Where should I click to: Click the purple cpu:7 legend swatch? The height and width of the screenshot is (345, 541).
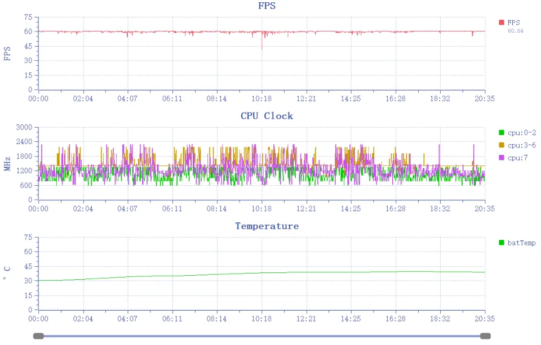point(501,158)
